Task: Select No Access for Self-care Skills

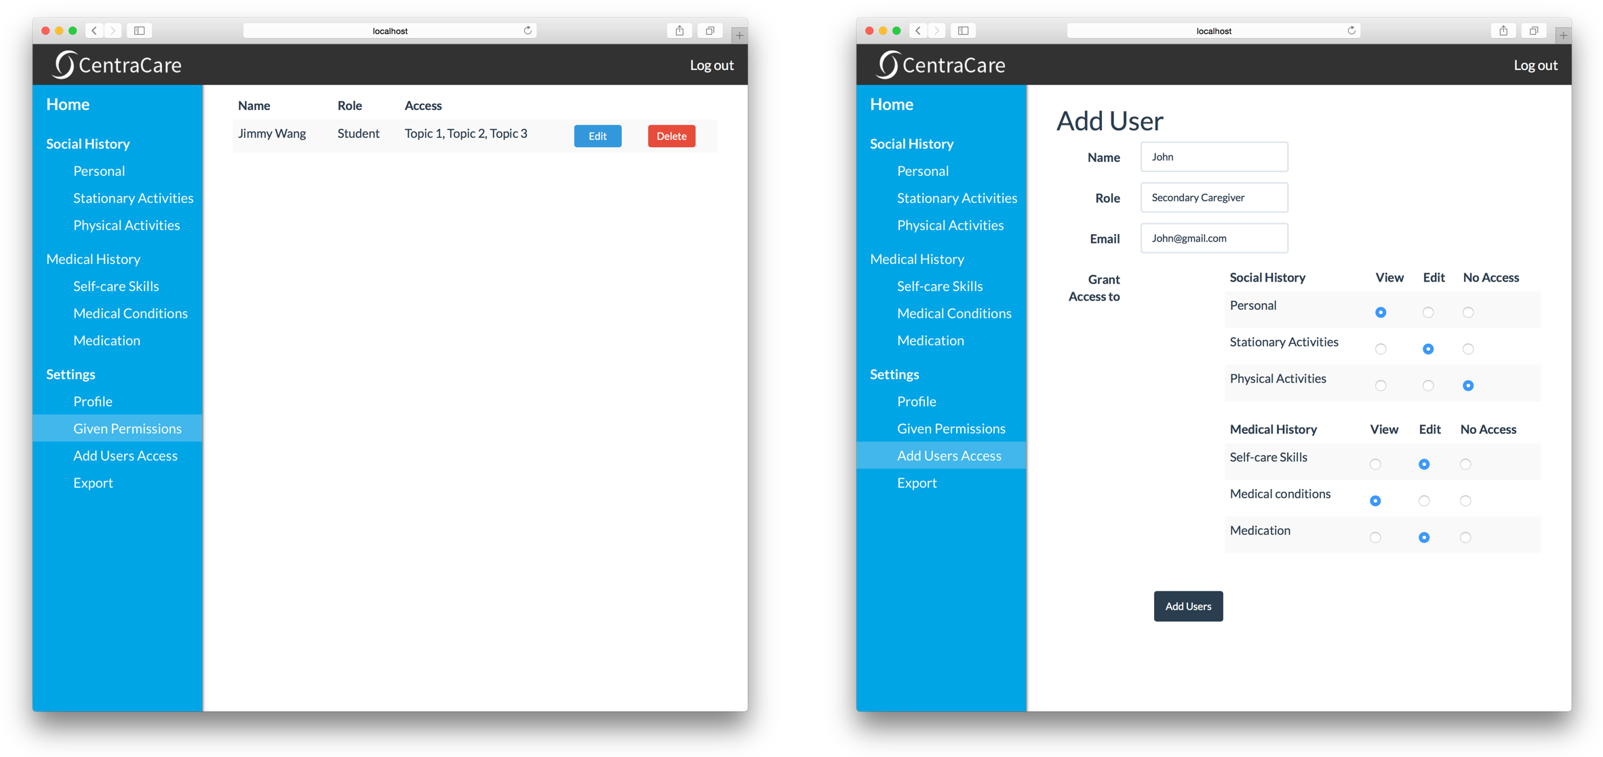Action: [x=1465, y=465]
